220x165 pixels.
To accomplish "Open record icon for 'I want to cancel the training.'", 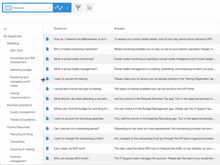I will pyautogui.click(x=47, y=79).
